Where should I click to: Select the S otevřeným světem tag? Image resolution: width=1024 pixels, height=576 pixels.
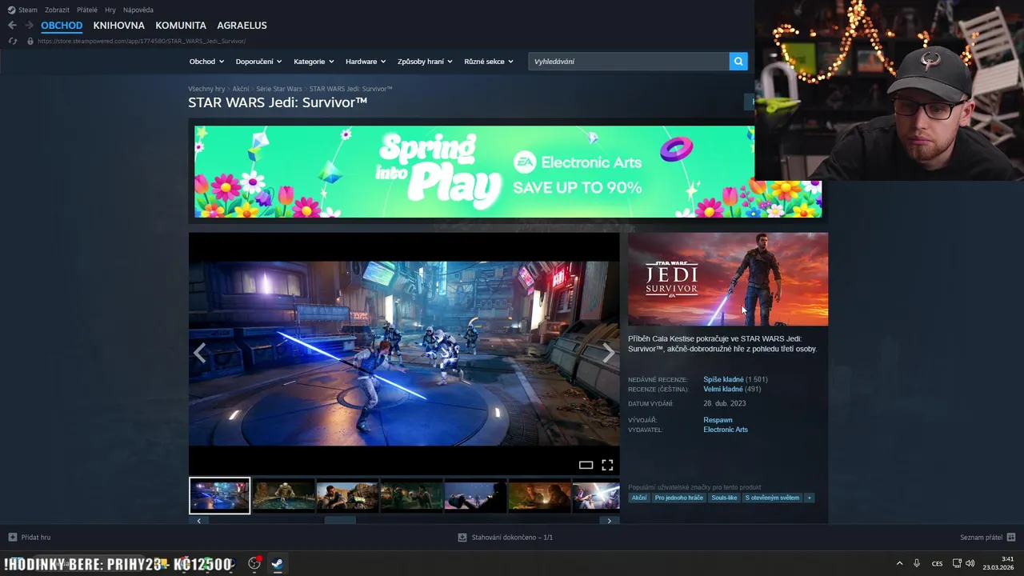772,498
